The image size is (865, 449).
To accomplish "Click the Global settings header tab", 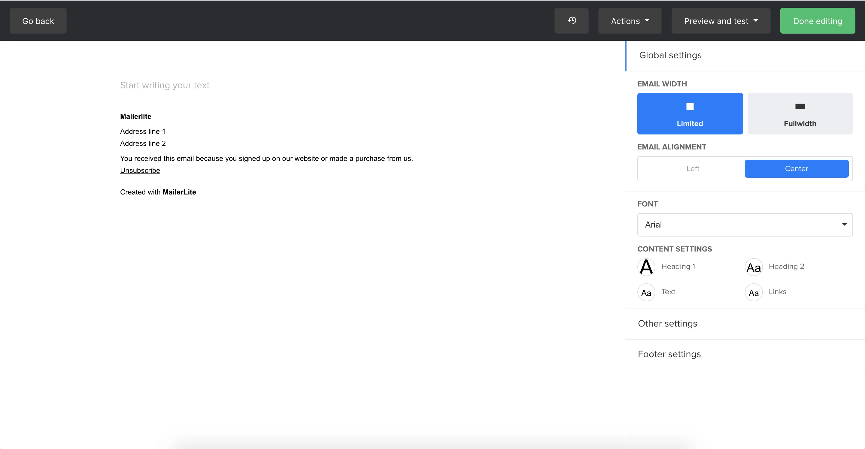I will point(670,55).
